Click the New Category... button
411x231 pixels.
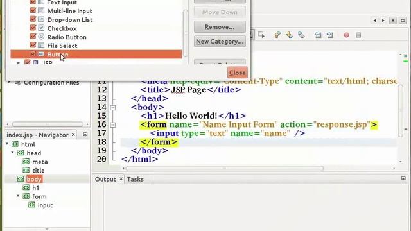(220, 41)
